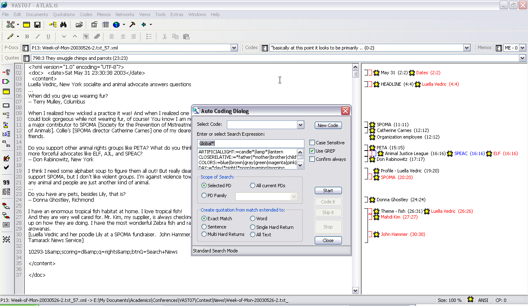Click the floppy disk save icon
Viewport: 528px width, 306px height.
pos(37,25)
